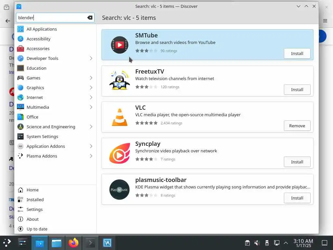Open hamburger menu in background browser window
The image size is (333, 250).
point(325,21)
